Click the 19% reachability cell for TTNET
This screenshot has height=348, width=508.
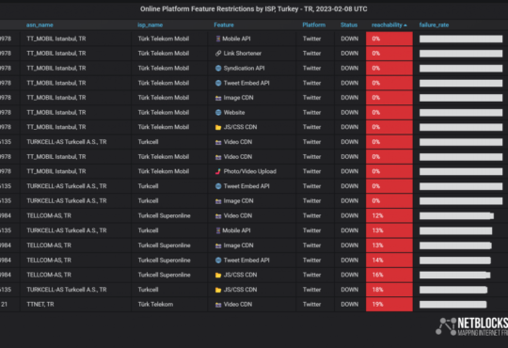(x=389, y=305)
